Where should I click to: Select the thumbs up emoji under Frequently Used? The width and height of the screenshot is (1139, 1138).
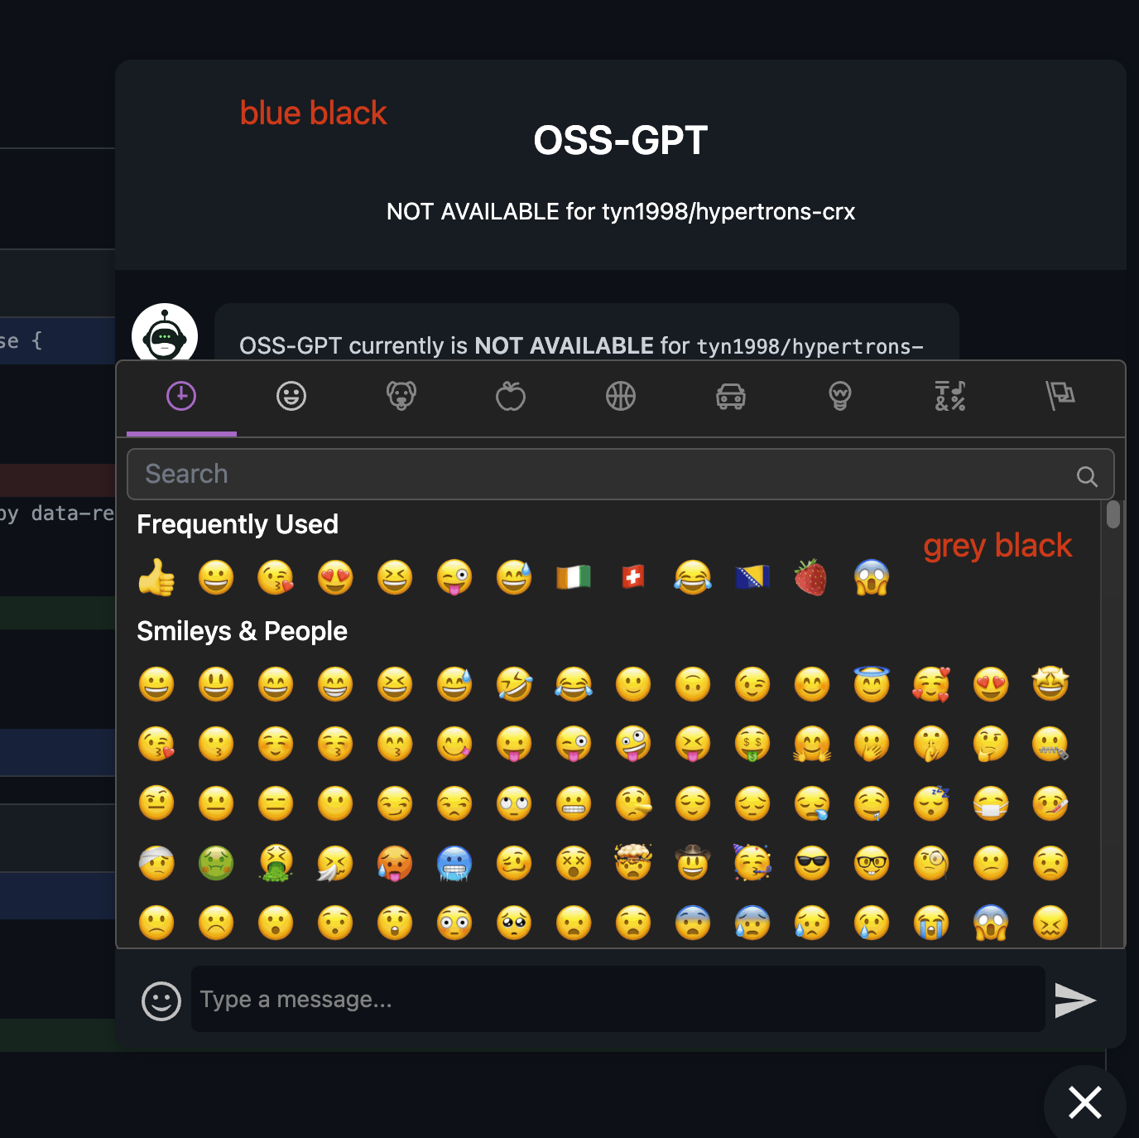pos(157,577)
